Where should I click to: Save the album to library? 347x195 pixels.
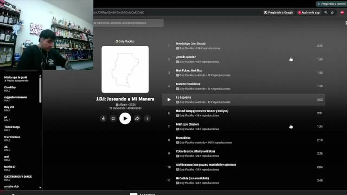[113, 118]
